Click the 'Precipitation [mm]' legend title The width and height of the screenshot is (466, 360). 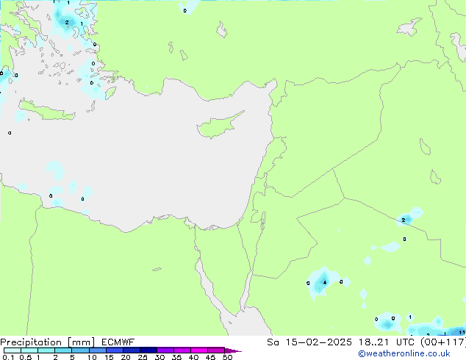click(48, 342)
